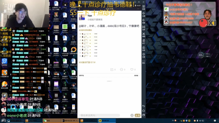Image resolution: width=219 pixels, height=123 pixels.
Task: Go back from the post detail page
Action: (x=79, y=9)
